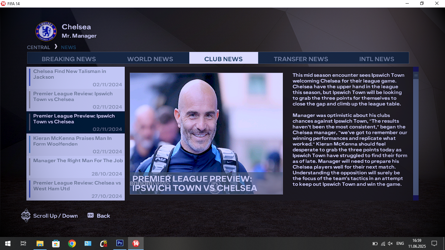The height and width of the screenshot is (250, 445).
Task: Open the taskbar clock showing 16:59
Action: click(x=417, y=243)
